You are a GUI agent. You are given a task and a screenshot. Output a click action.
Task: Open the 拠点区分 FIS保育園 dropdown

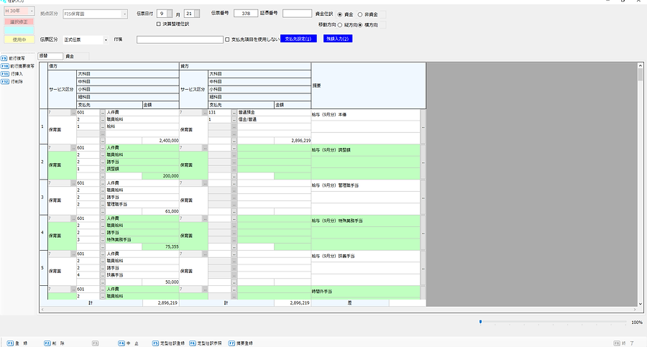(x=124, y=14)
